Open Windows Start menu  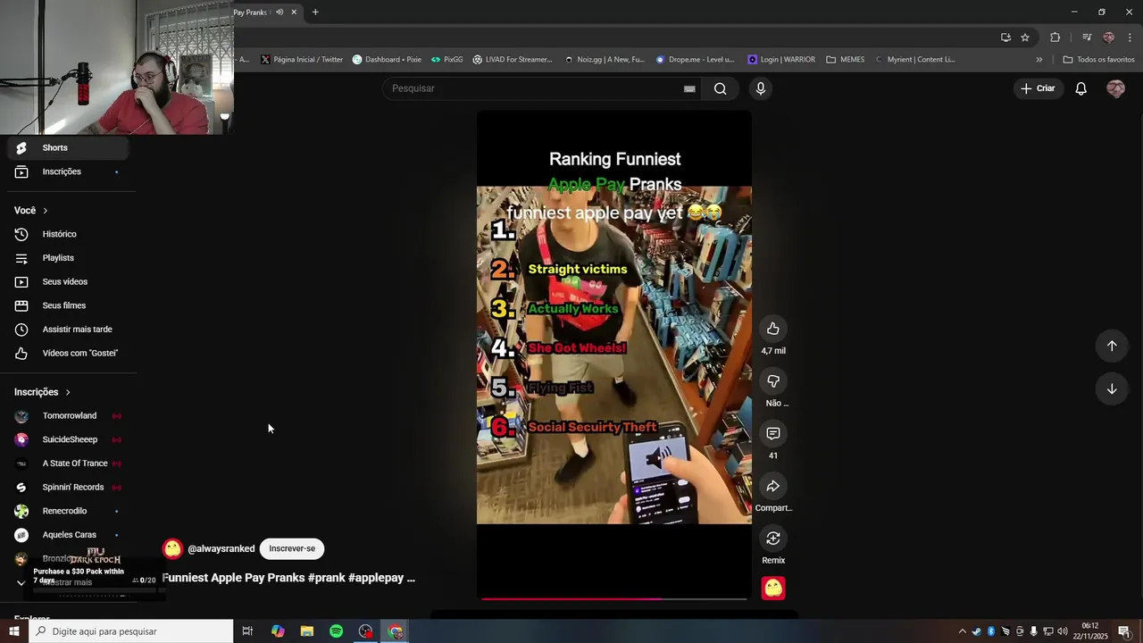(x=14, y=631)
